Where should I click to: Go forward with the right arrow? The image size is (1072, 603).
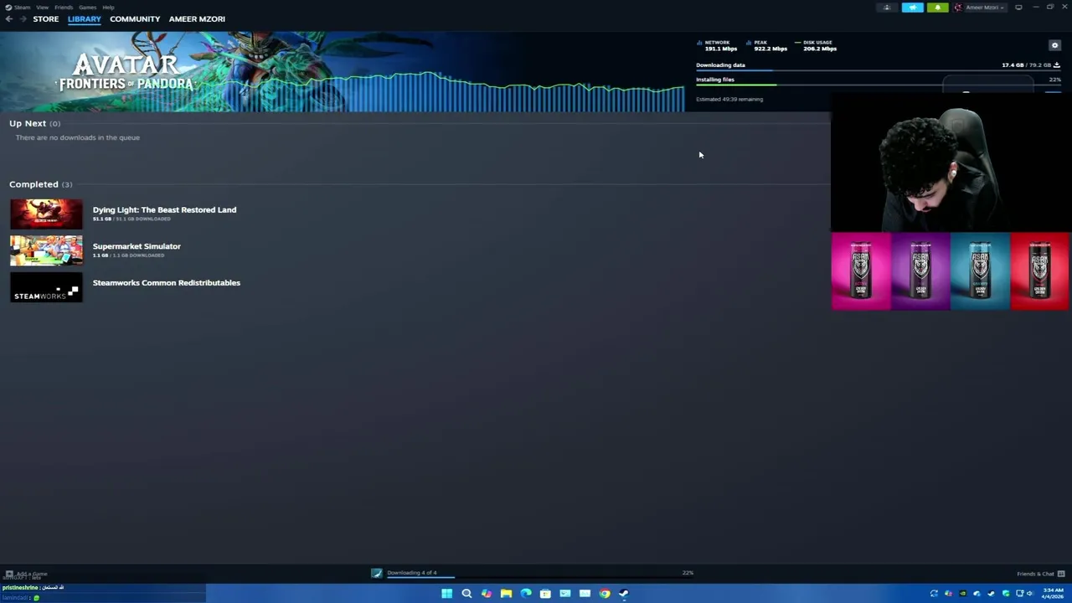[23, 18]
